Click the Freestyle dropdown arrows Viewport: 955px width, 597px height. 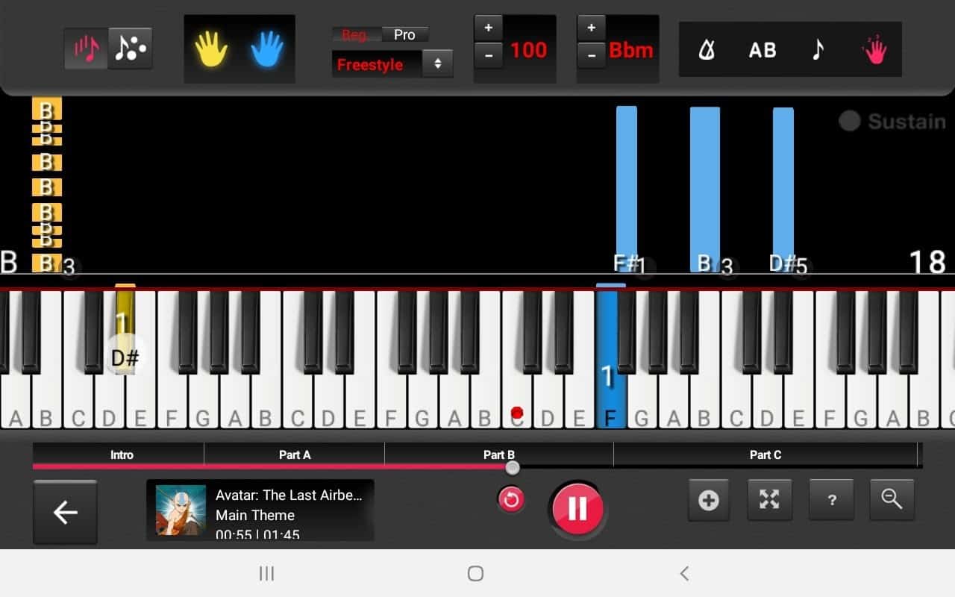(x=437, y=64)
